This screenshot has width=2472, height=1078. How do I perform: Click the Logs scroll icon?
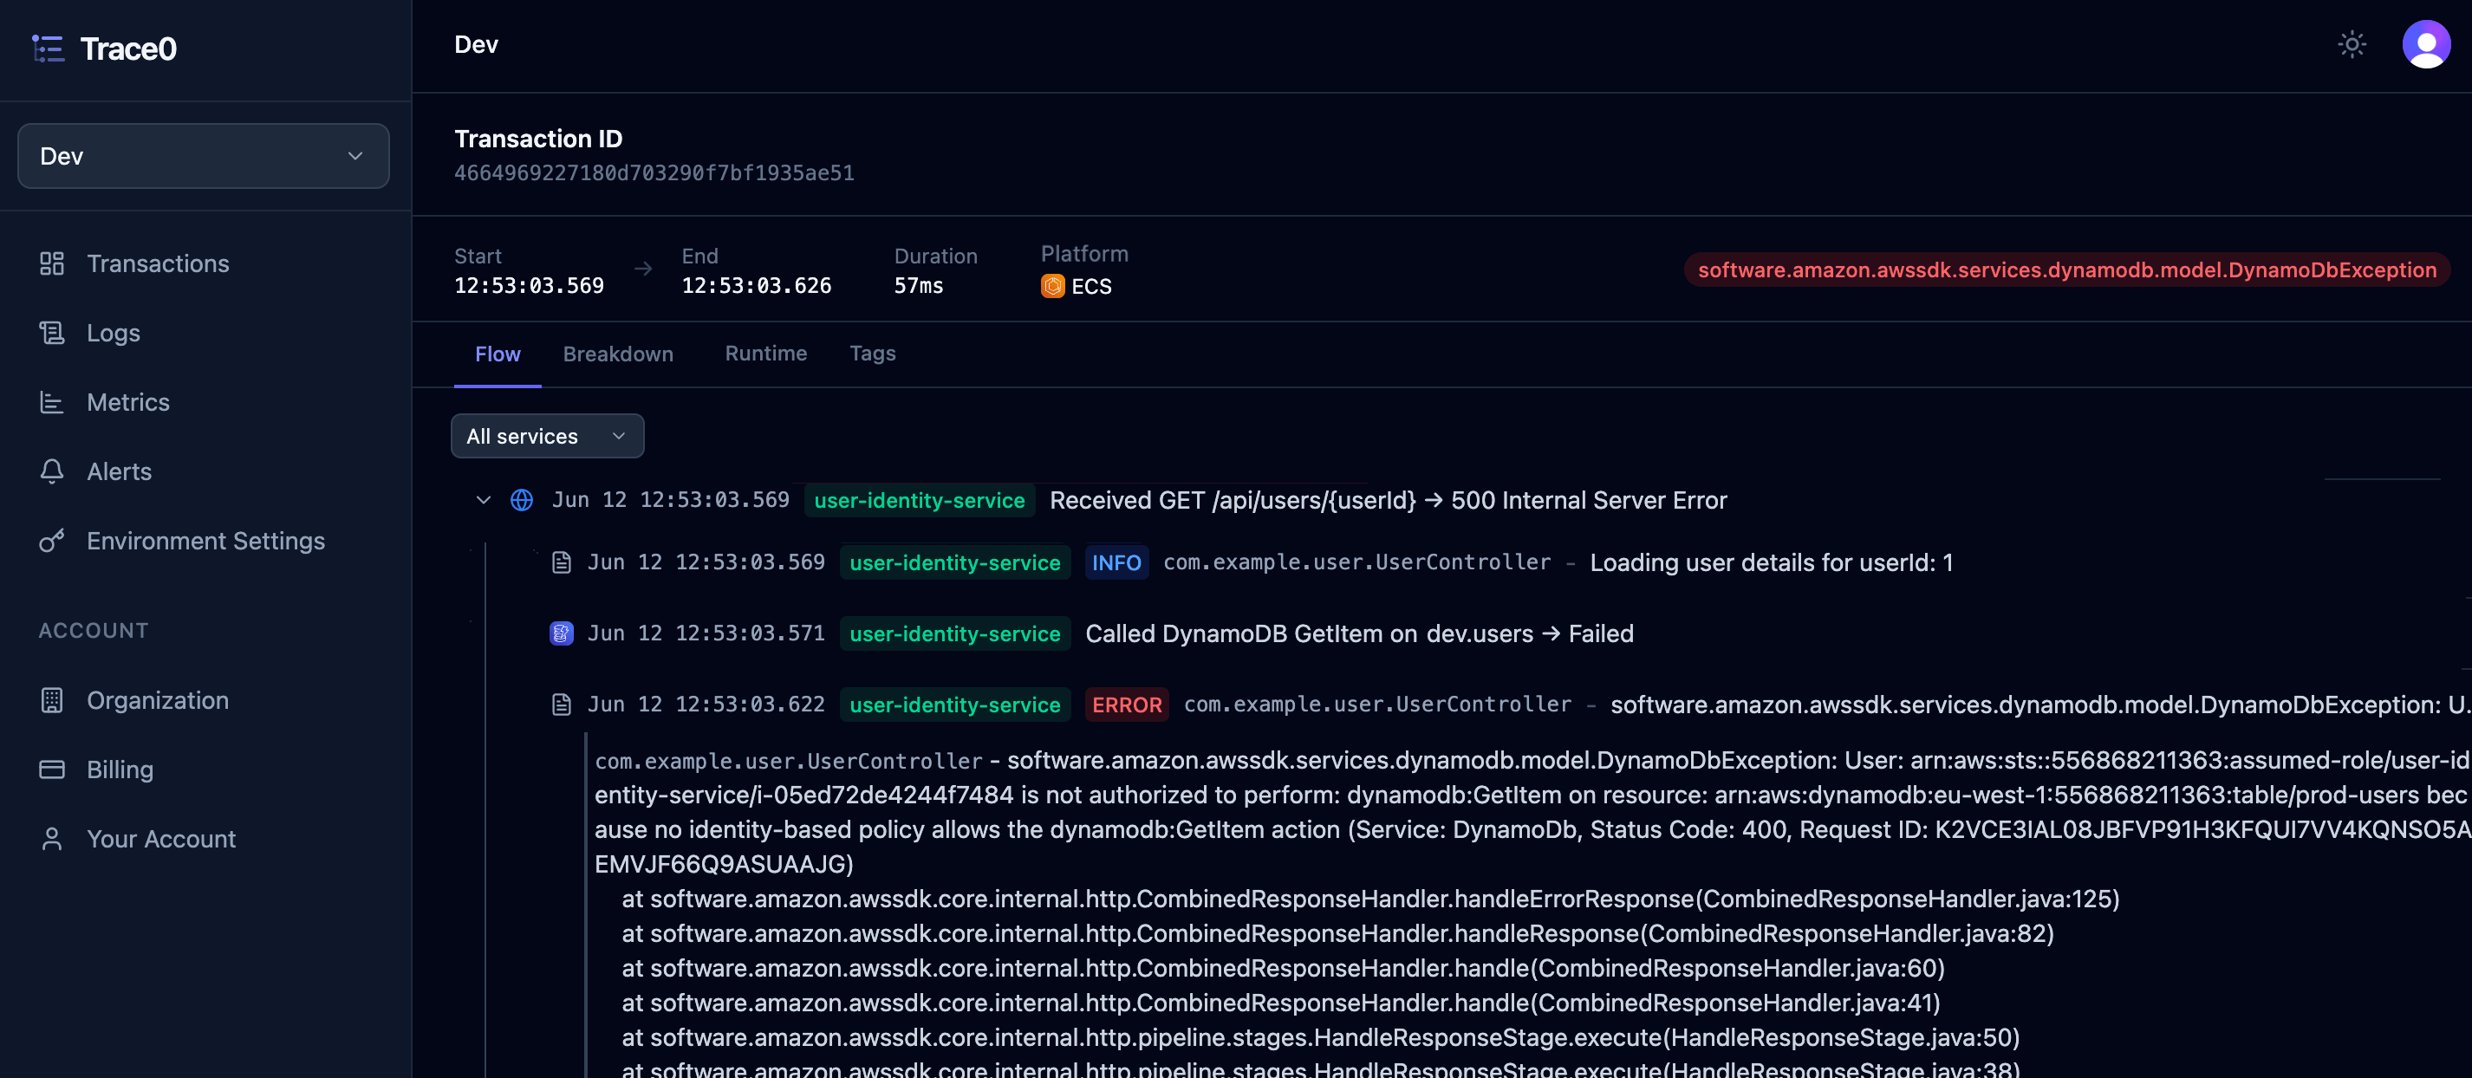pos(52,333)
